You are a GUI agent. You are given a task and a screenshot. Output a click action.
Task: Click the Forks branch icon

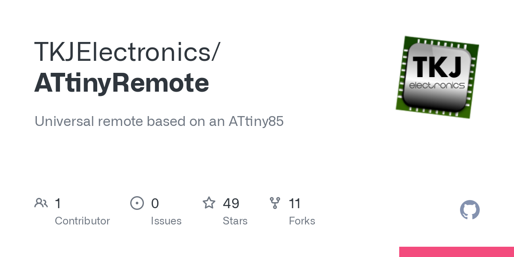(x=275, y=203)
